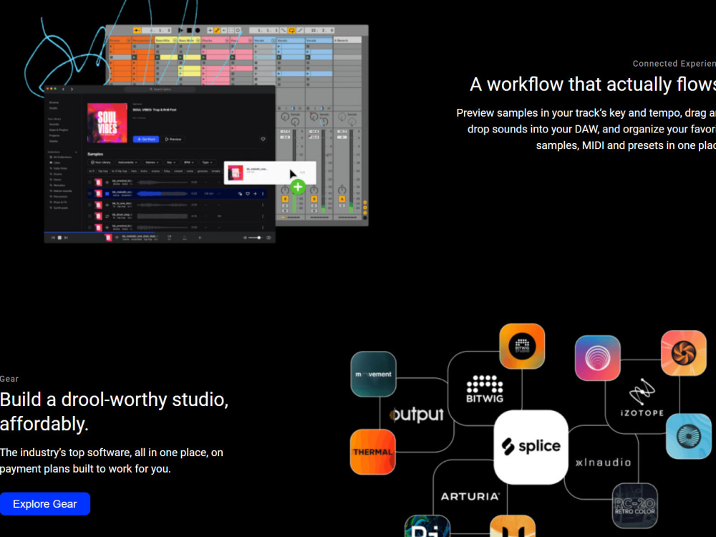Click the RC-20 Retro Color tile
716x537 pixels.
pyautogui.click(x=634, y=505)
